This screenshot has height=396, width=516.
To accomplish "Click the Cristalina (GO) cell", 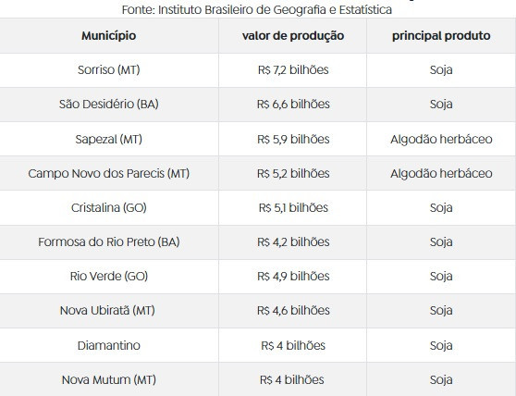I will pos(108,207).
